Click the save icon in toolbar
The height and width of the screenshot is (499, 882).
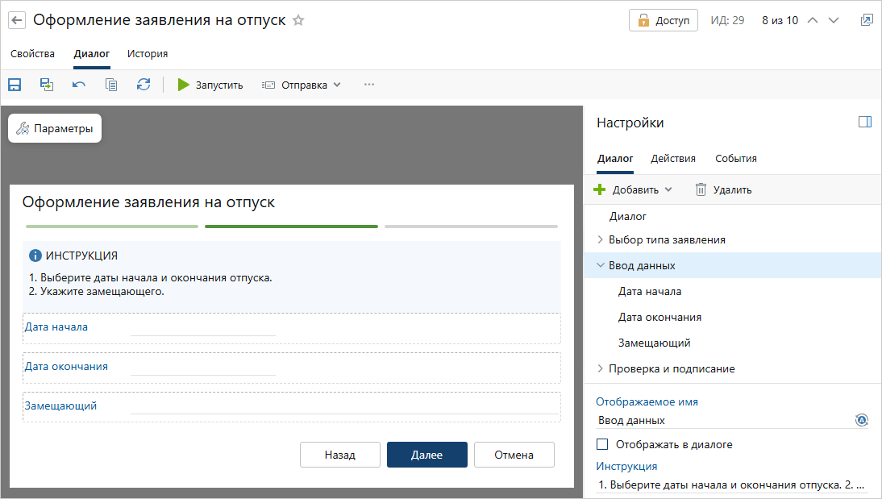[15, 85]
